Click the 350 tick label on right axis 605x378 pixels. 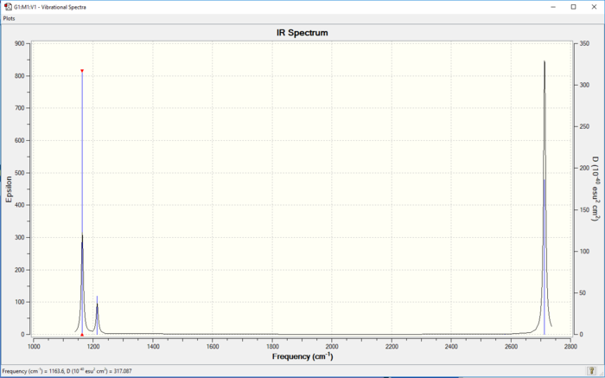tap(584, 43)
